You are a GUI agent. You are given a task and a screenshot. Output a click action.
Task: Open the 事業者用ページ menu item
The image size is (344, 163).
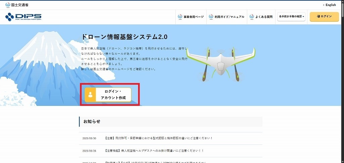193,17
